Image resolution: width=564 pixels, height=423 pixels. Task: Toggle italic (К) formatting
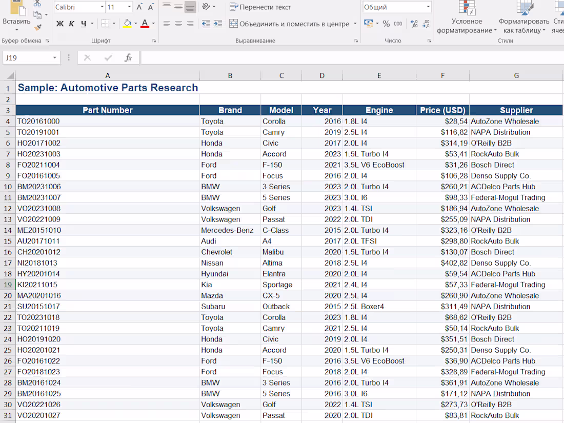(72, 24)
